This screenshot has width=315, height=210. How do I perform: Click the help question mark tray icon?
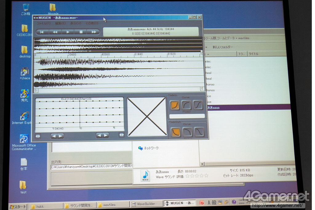[x=234, y=202]
